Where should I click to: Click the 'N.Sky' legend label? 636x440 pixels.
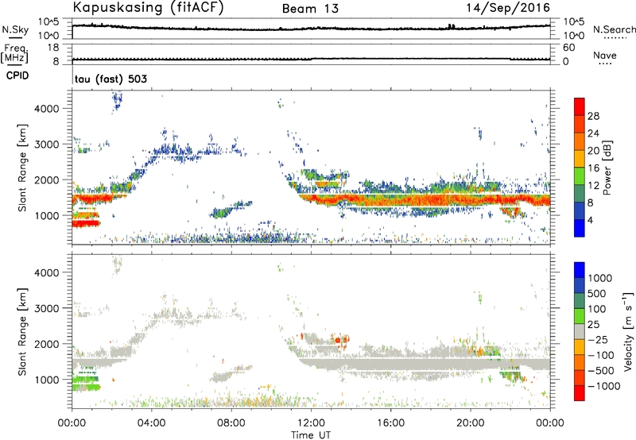coord(15,29)
